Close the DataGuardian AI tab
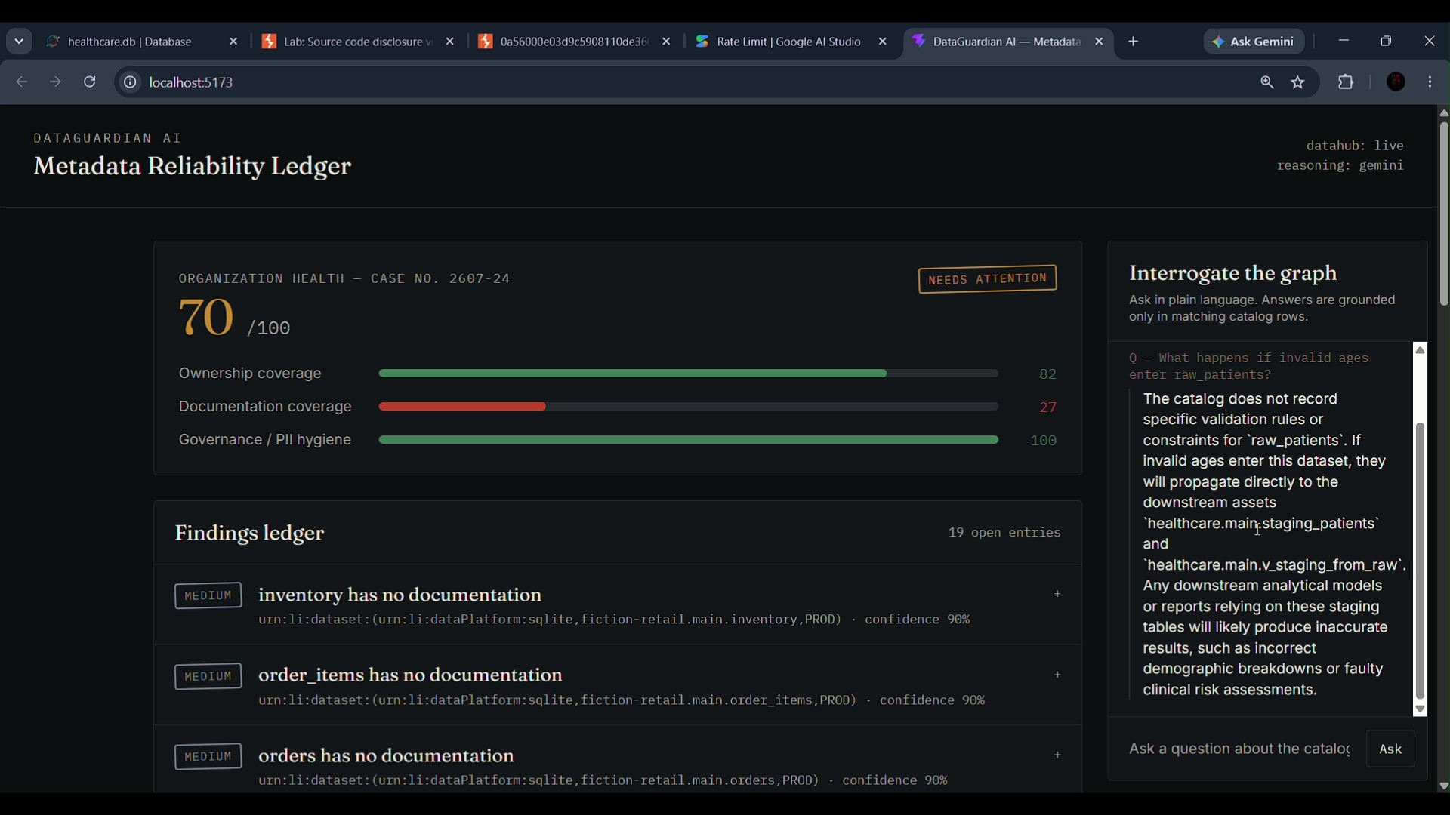Screen dimensions: 1450x815 click(1100, 42)
